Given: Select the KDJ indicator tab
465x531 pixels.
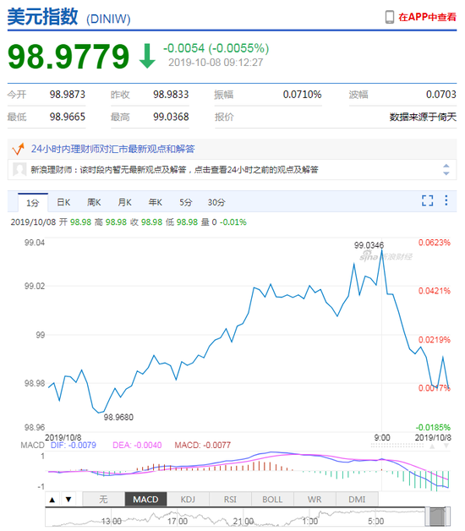Looking at the screenshot, I should coord(188,499).
